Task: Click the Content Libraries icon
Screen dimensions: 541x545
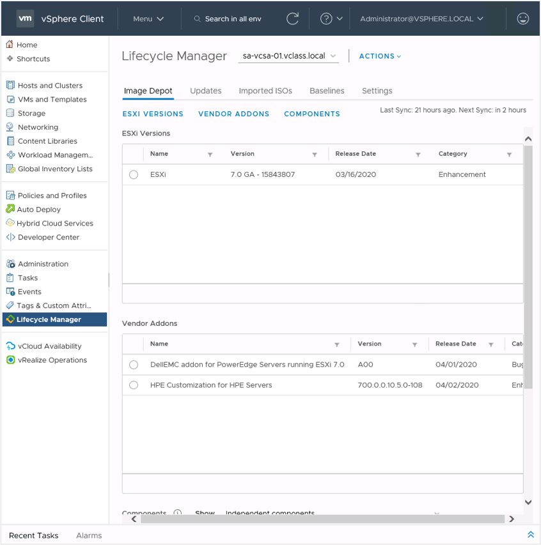Action: (x=11, y=141)
